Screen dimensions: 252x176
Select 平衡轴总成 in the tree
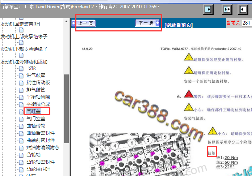pos(38,104)
